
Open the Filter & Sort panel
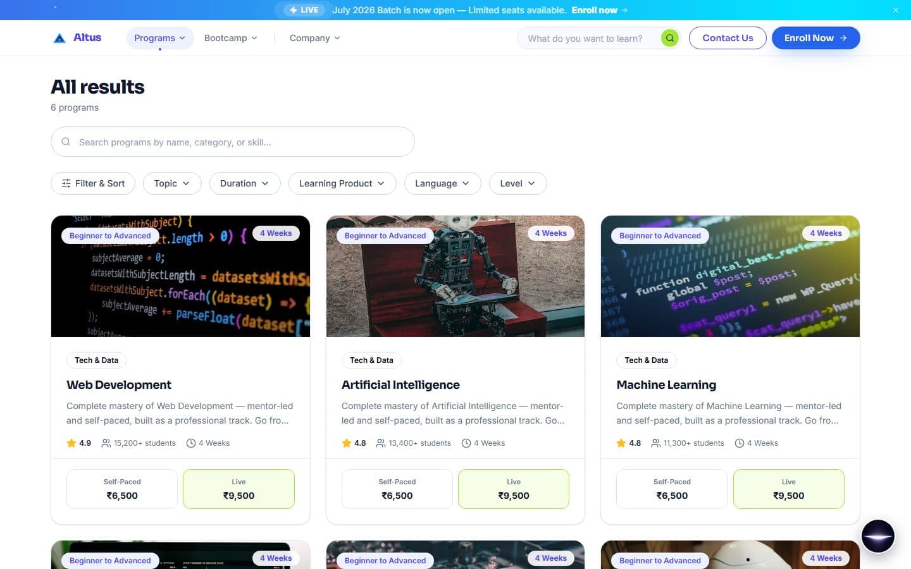click(x=93, y=183)
